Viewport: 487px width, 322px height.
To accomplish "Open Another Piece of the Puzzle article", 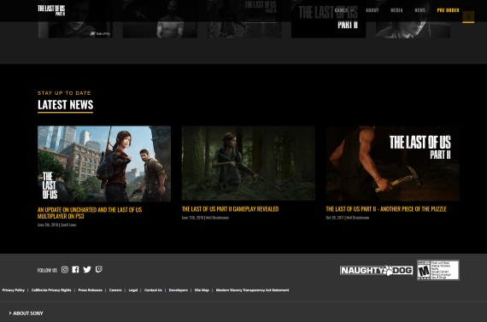I will coord(386,209).
